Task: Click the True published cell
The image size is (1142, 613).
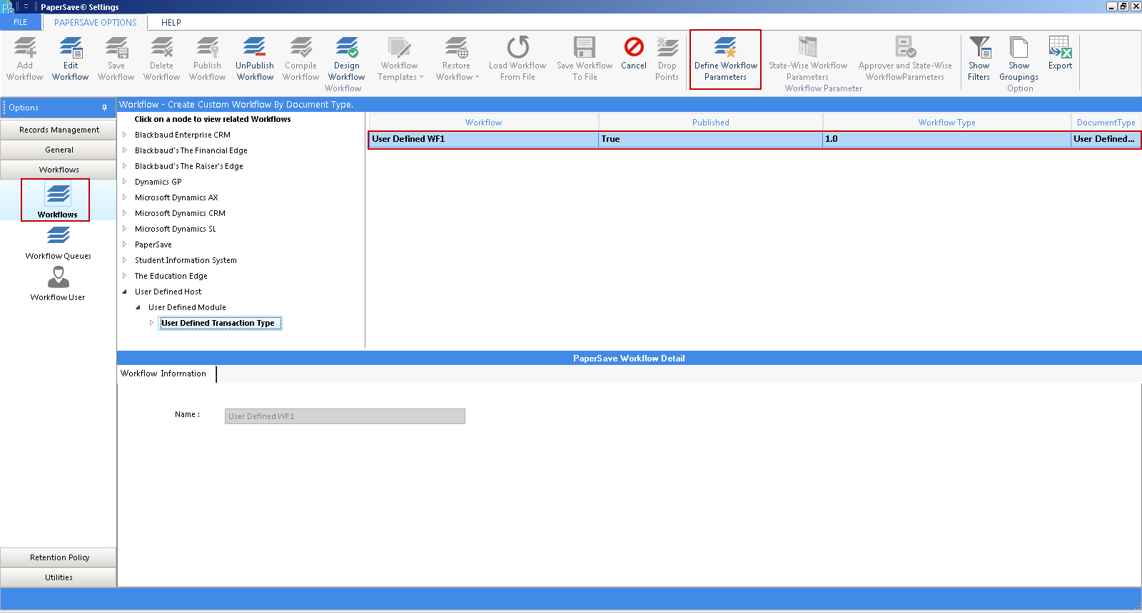Action: click(710, 139)
